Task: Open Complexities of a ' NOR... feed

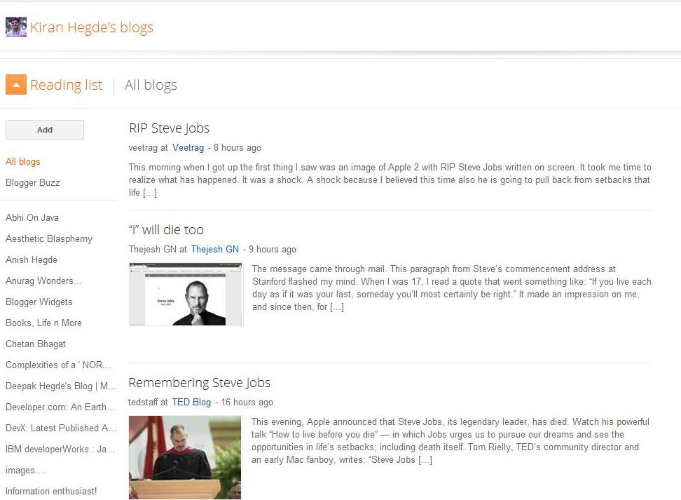Action: (x=58, y=365)
